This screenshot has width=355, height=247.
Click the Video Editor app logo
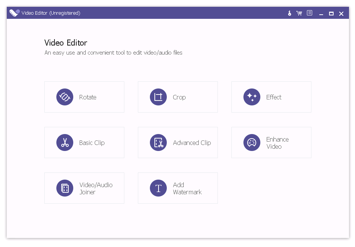14,13
